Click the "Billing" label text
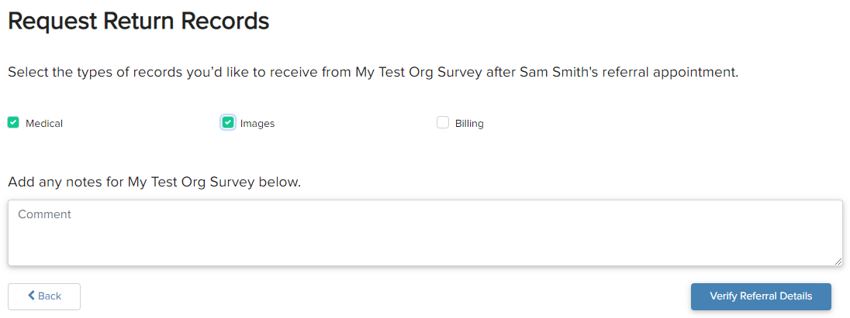 tap(469, 123)
